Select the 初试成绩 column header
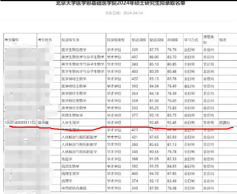The height and width of the screenshot is (194, 237). (139, 40)
